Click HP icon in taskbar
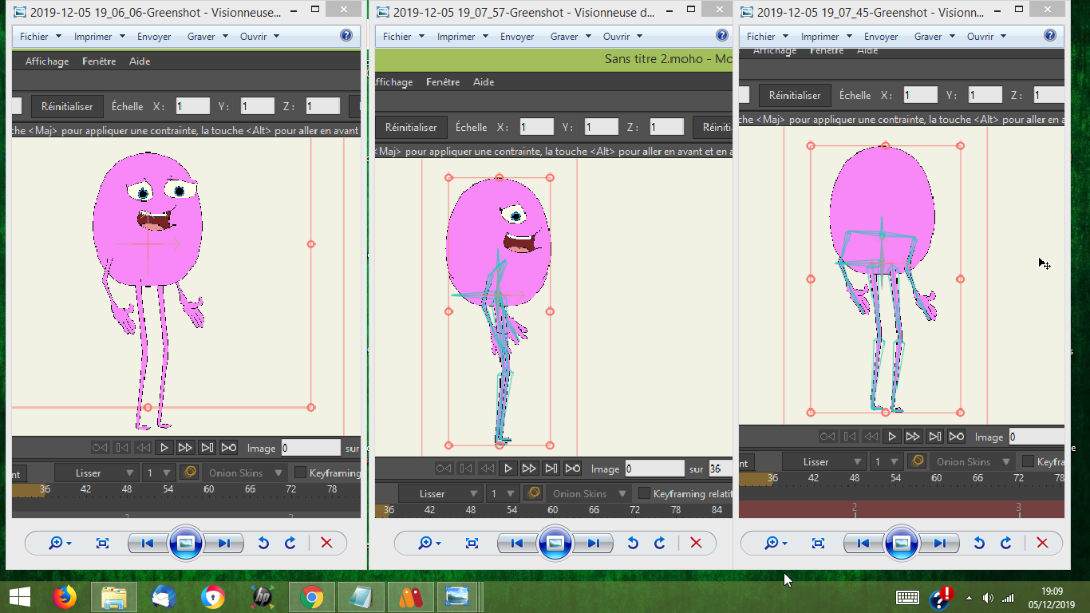 click(x=262, y=596)
